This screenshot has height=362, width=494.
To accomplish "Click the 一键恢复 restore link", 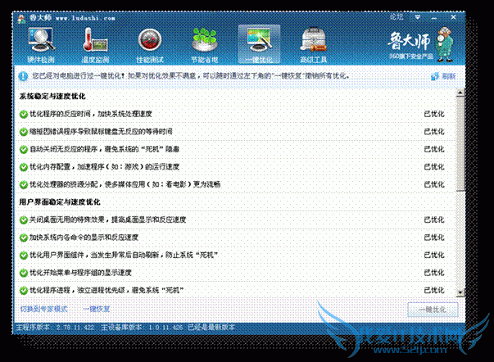I will point(97,309).
